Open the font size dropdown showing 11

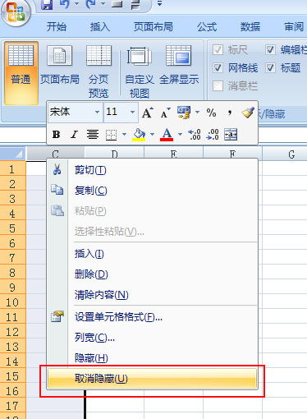[132, 113]
